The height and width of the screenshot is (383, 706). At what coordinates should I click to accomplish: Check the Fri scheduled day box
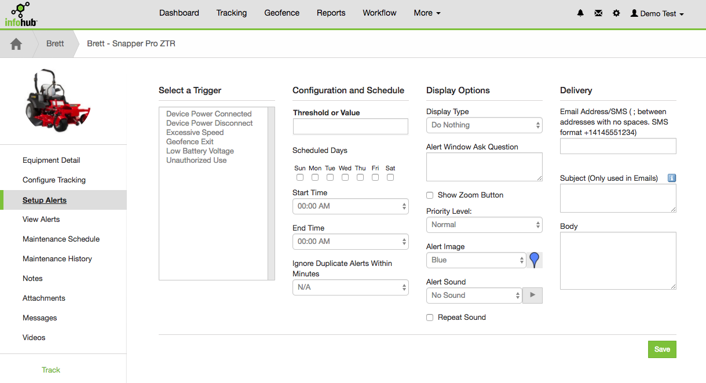tap(375, 177)
